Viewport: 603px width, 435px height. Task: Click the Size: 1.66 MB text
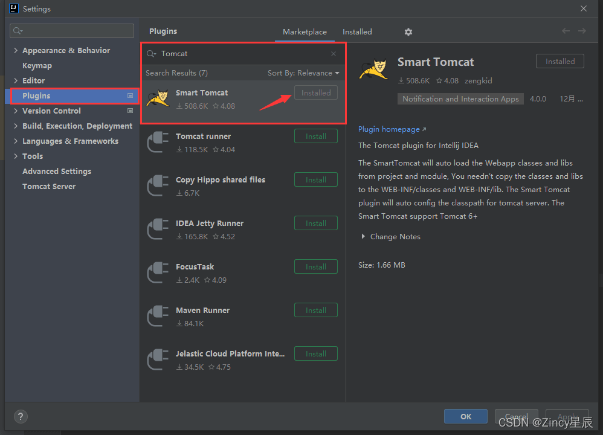click(381, 265)
